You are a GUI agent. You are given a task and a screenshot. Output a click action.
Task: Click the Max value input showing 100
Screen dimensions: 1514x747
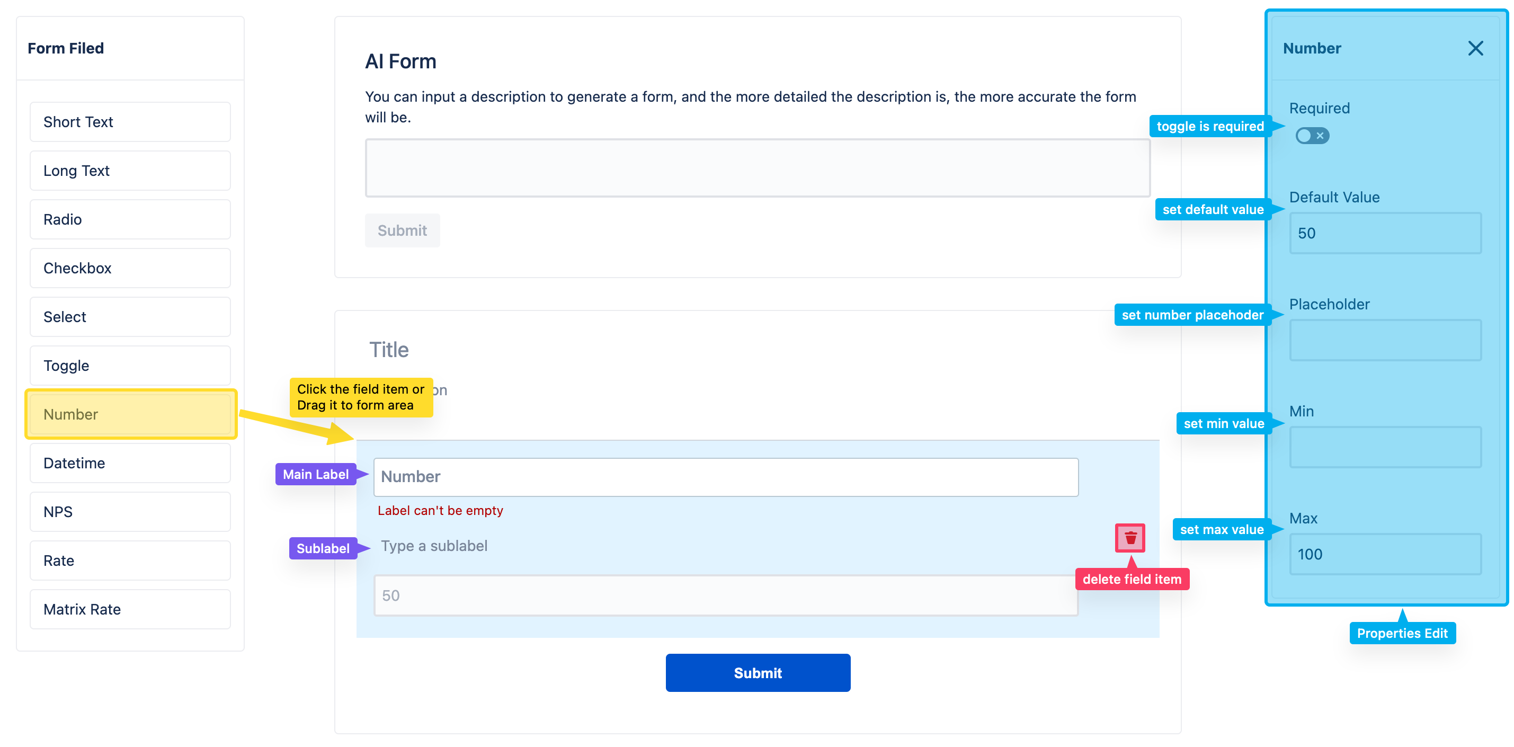(x=1385, y=554)
